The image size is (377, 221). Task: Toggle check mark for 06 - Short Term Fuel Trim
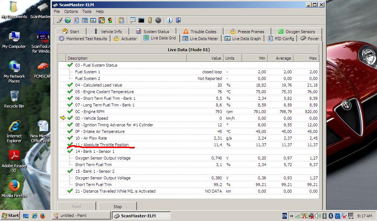click(x=70, y=98)
